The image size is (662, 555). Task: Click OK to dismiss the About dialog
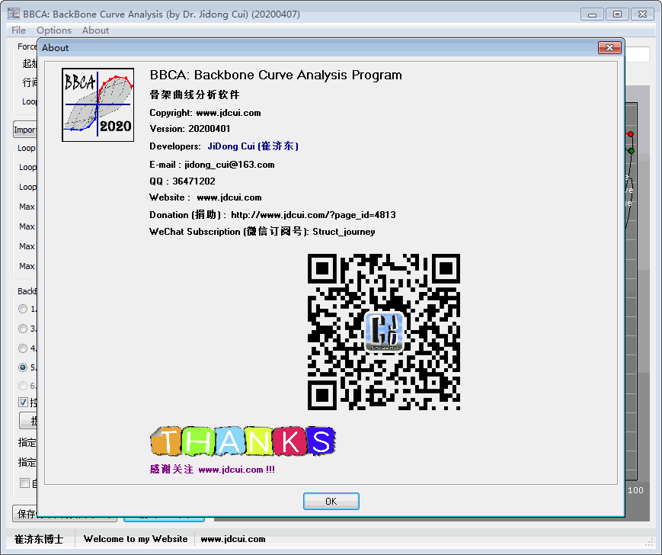coord(331,501)
